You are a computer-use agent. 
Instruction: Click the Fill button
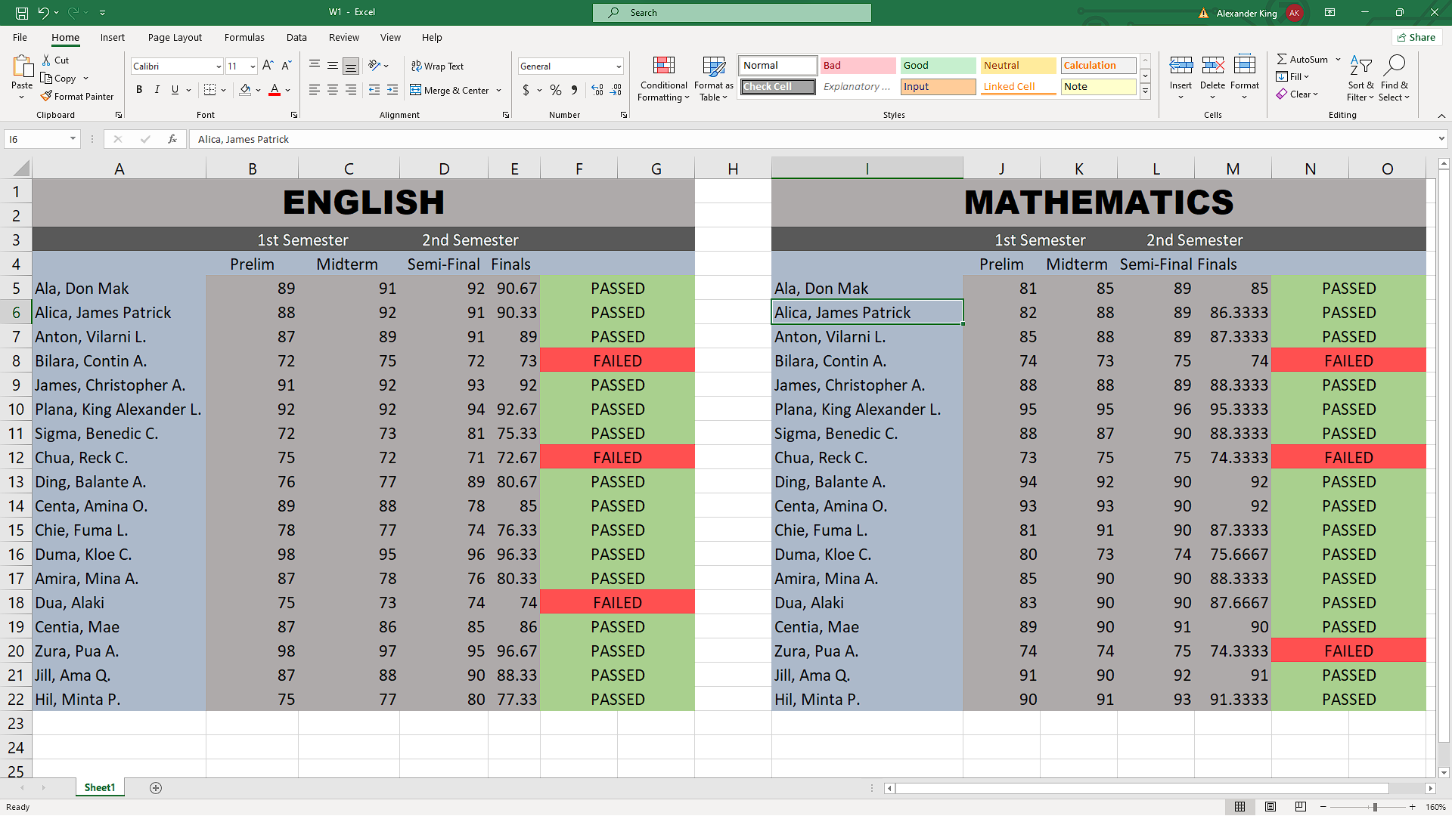1292,77
